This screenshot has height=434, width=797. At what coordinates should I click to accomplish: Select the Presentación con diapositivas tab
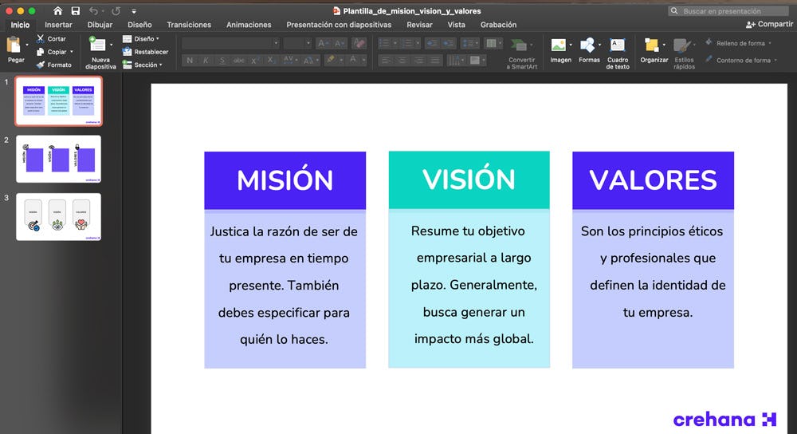click(339, 25)
